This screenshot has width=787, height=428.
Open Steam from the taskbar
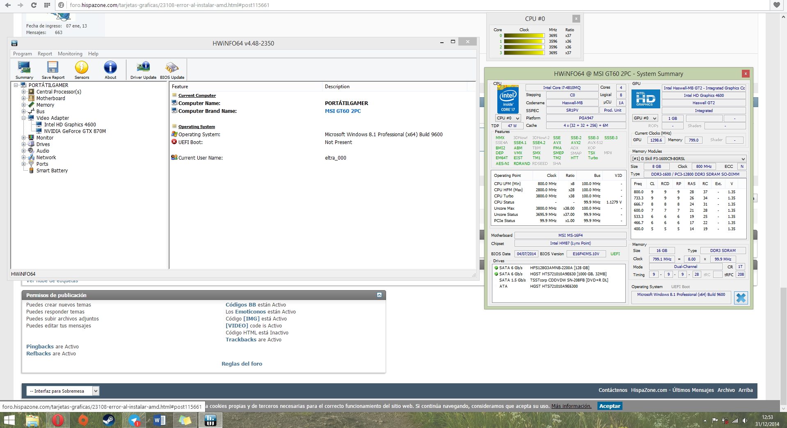(109, 420)
